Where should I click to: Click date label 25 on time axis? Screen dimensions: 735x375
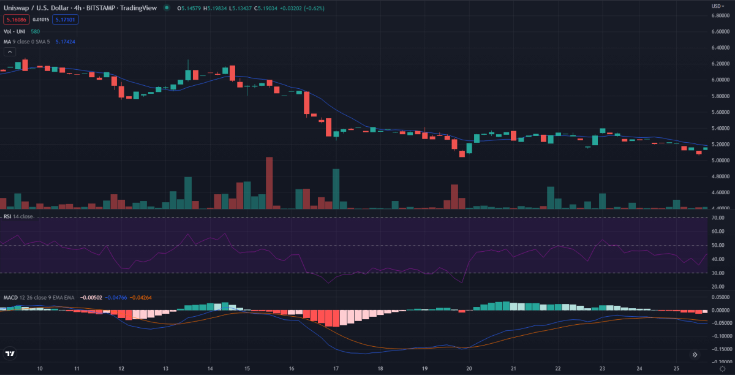click(676, 369)
